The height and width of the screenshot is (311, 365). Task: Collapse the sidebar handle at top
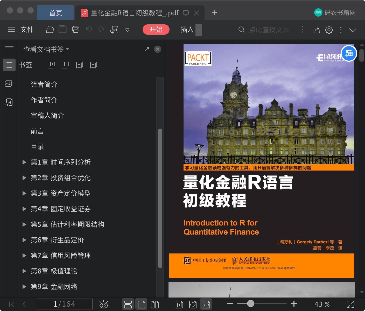coord(9,47)
